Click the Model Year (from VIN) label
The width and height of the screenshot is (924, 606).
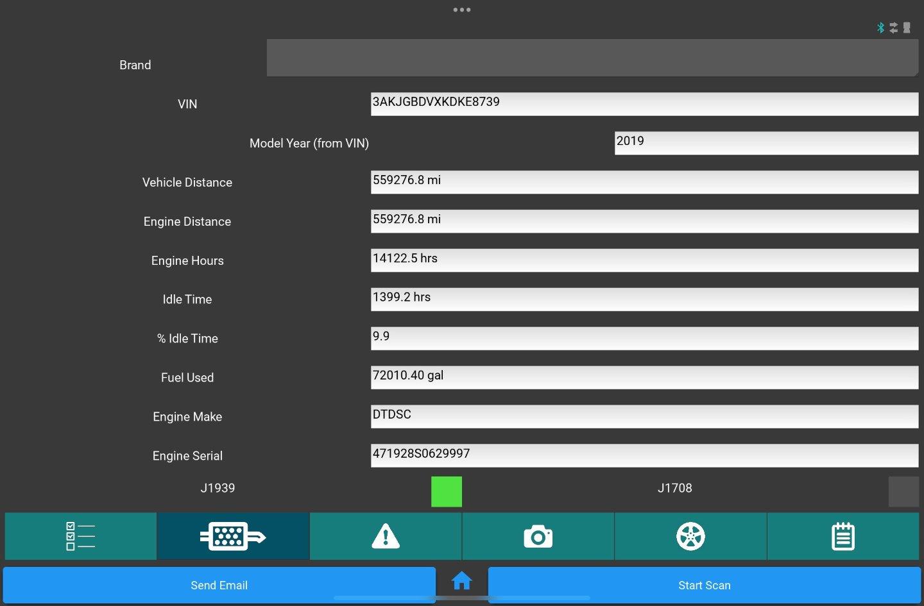point(309,143)
